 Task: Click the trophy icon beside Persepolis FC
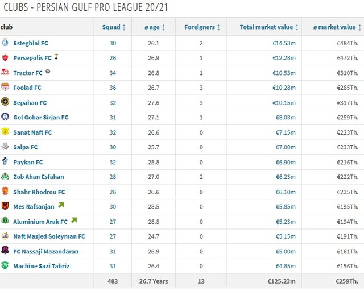[x=57, y=57]
